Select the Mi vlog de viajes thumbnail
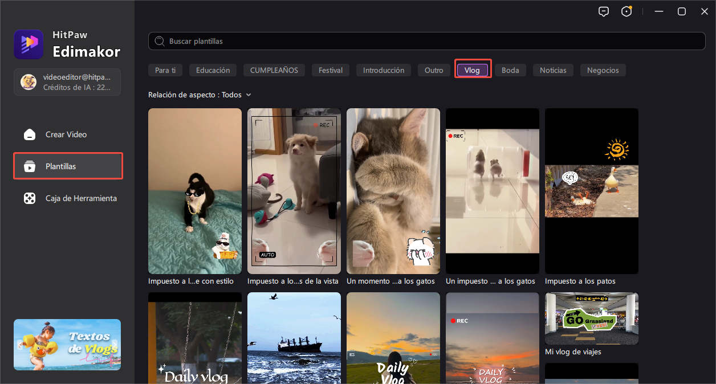Viewport: 716px width, 384px height. point(591,318)
